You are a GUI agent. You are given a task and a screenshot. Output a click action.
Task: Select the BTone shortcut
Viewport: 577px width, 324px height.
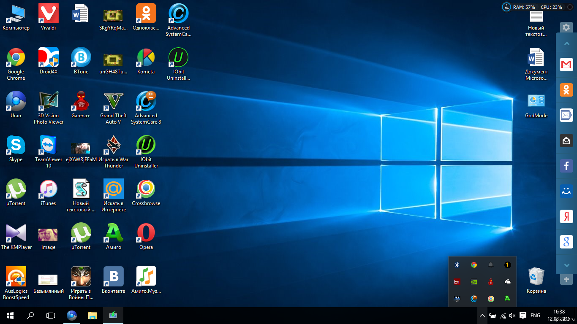pos(81,61)
